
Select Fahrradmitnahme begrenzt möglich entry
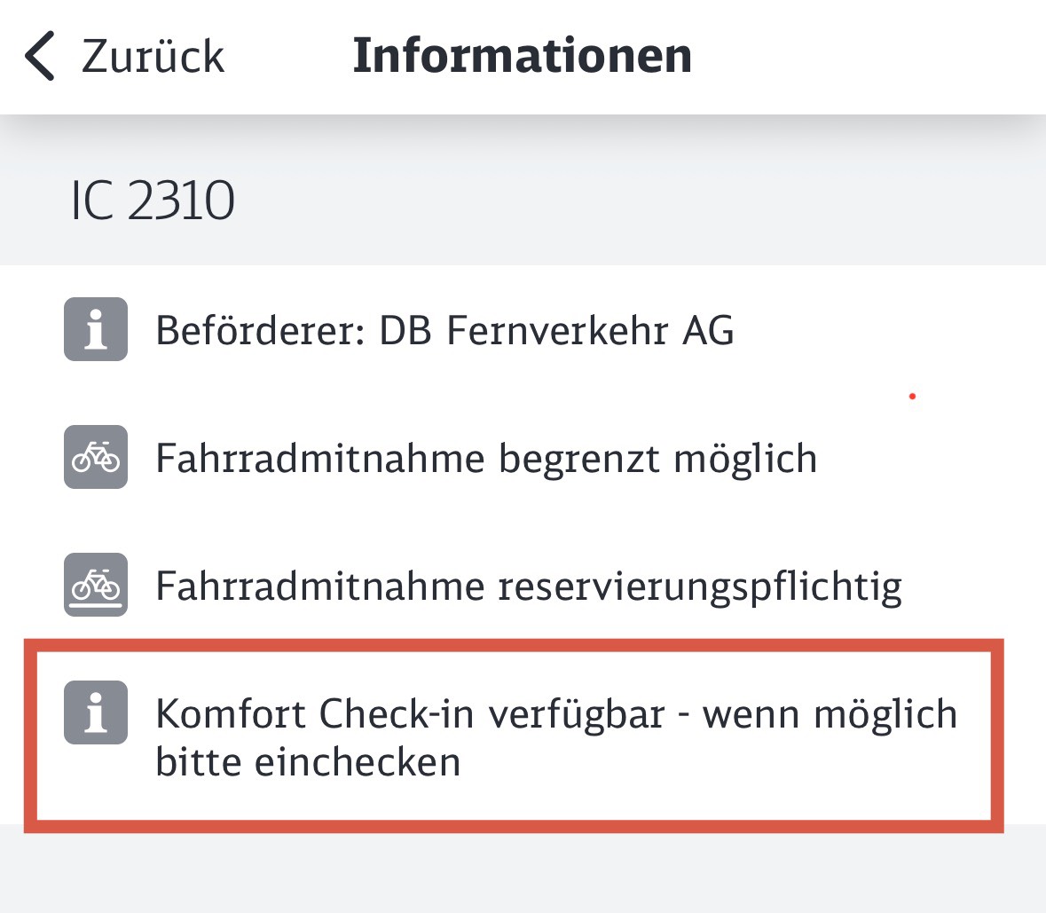485,459
